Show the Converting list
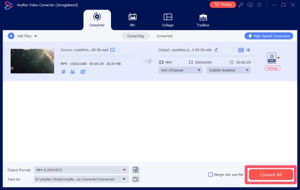The image size is (300, 190). coord(135,36)
